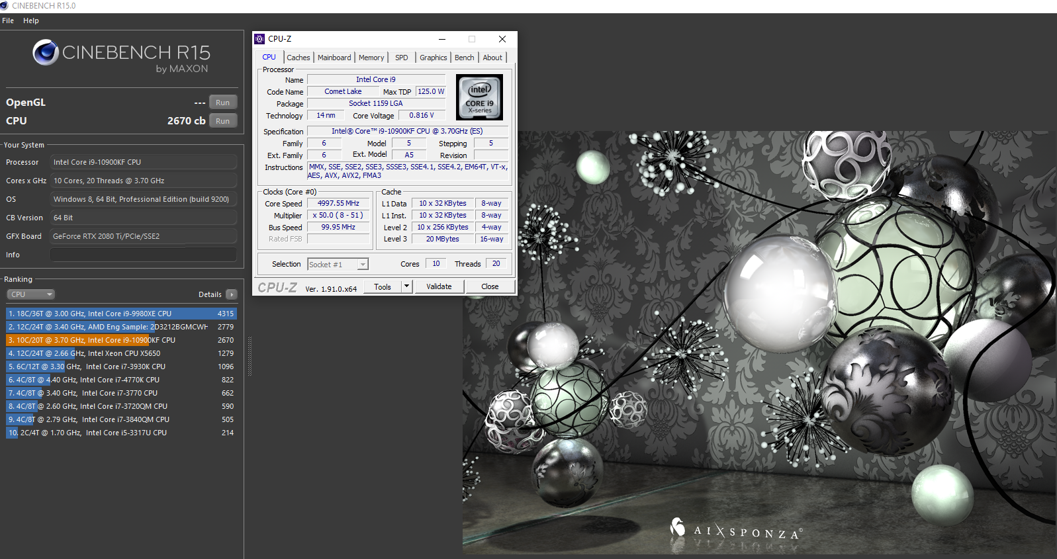1057x559 pixels.
Task: Open the Help menu
Action: pyautogui.click(x=31, y=21)
